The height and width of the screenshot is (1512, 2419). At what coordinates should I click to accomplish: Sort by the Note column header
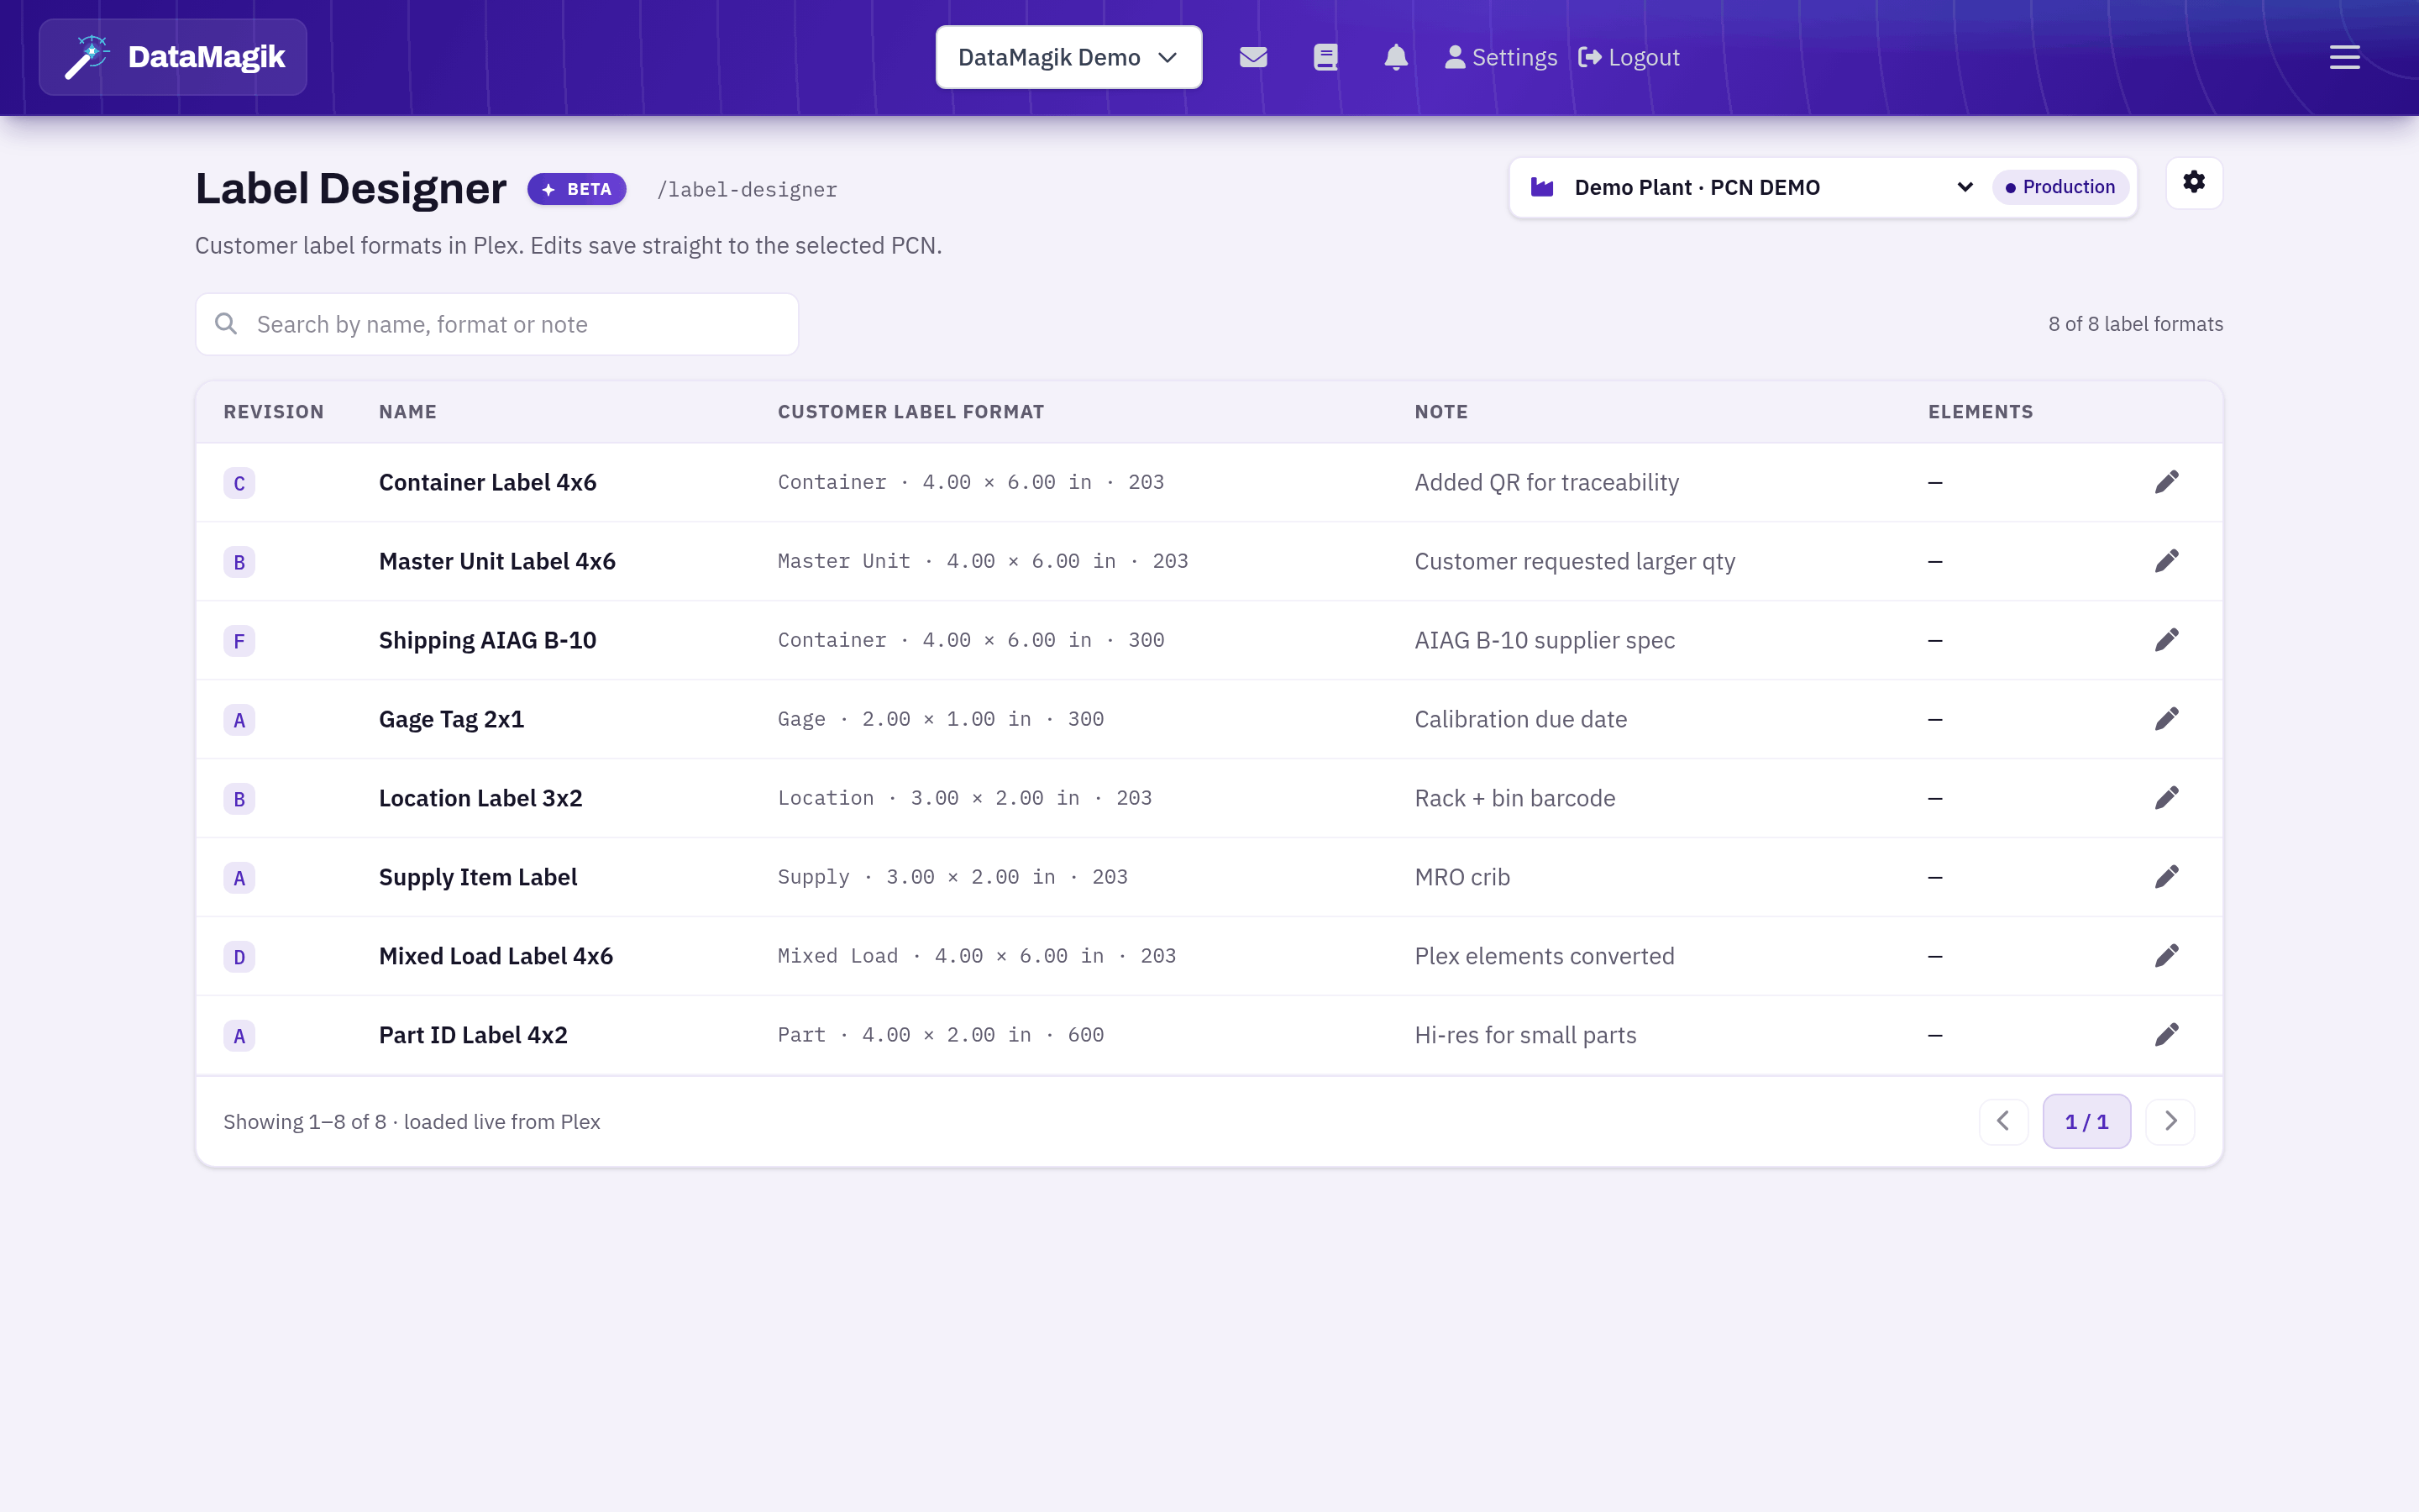pos(1441,412)
